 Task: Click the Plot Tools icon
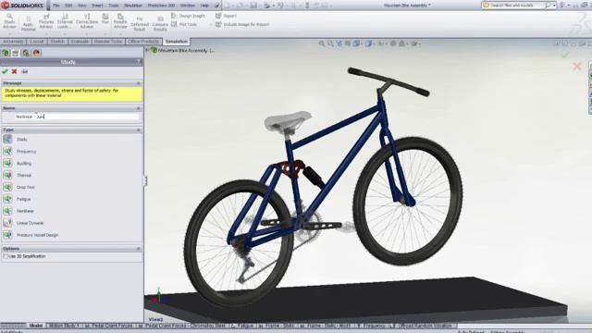174,24
